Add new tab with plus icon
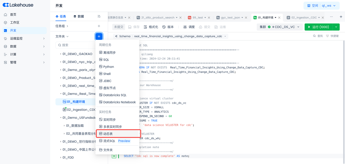This screenshot has height=164, width=345. tap(341, 17)
